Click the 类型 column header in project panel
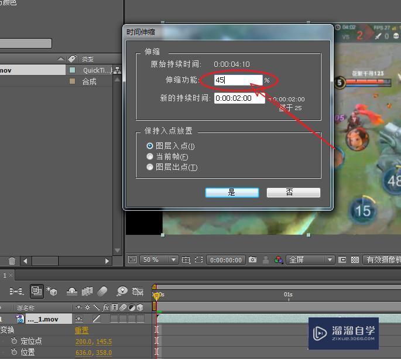This screenshot has width=401, height=359. click(x=88, y=59)
